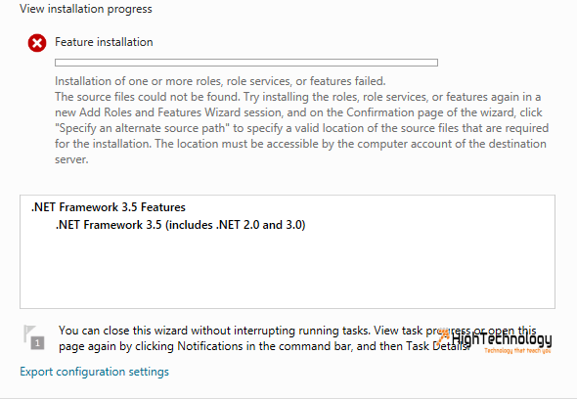Click the word 'server.' ending the error message
Viewport: 577px width, 399px height.
tap(71, 159)
